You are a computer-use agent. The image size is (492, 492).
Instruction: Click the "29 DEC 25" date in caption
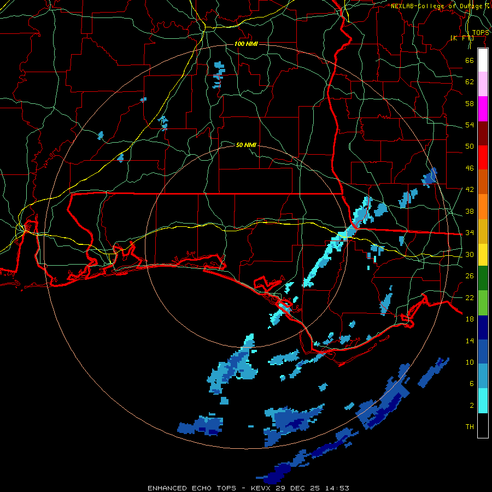pyautogui.click(x=298, y=488)
